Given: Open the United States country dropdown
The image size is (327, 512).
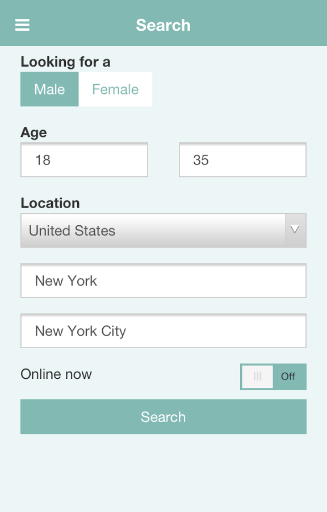Looking at the screenshot, I should pyautogui.click(x=163, y=230).
